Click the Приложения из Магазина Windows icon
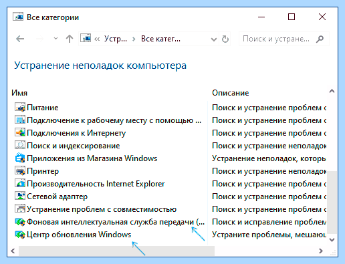Viewport: 345px width, 264px height. (20, 158)
